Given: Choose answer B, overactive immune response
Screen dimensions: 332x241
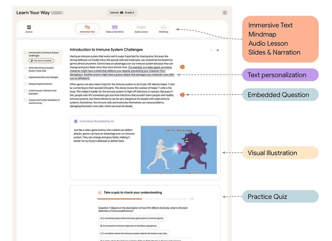Looking at the screenshot, I should (x=129, y=226).
